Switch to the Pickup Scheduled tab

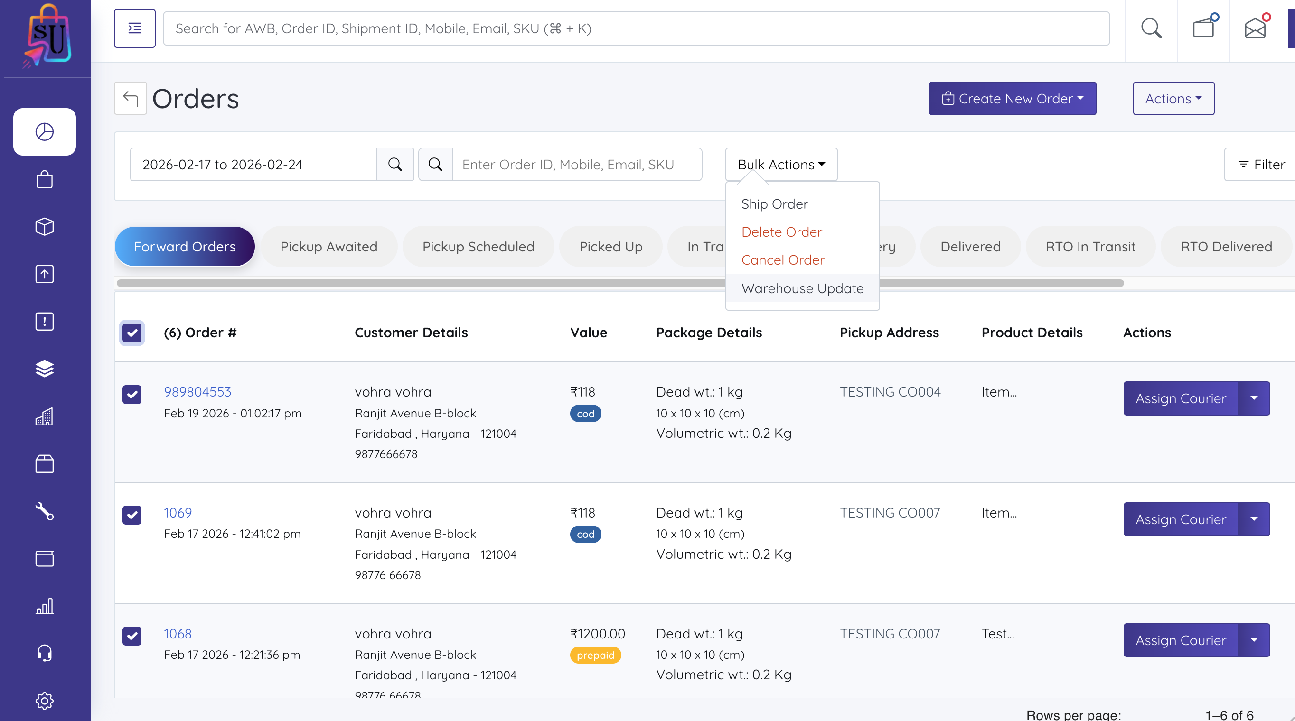pos(478,247)
